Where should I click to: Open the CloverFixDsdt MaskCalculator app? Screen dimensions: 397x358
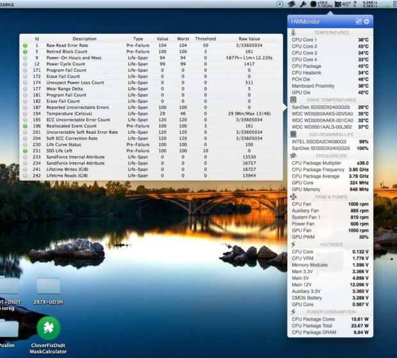pos(49,328)
